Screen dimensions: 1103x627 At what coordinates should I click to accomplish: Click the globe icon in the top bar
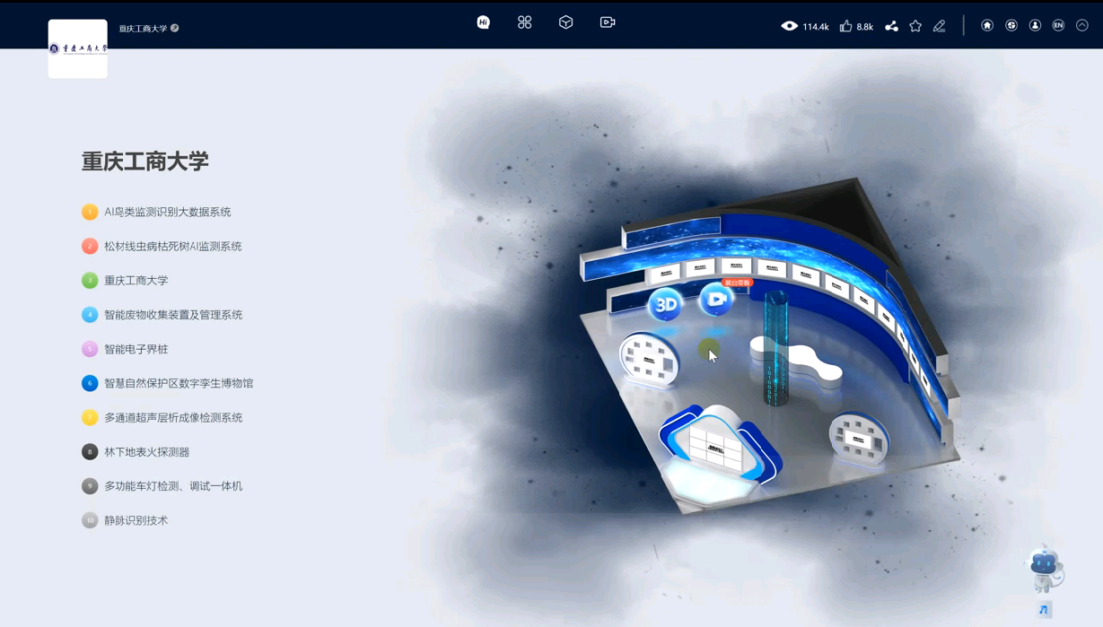[1011, 26]
